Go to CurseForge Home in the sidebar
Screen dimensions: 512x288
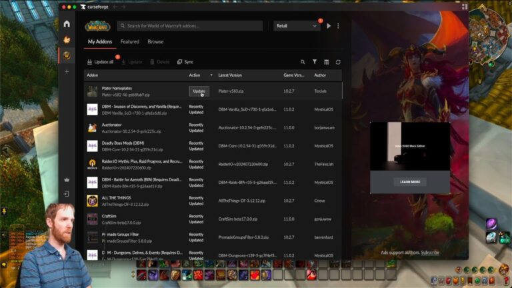point(67,23)
